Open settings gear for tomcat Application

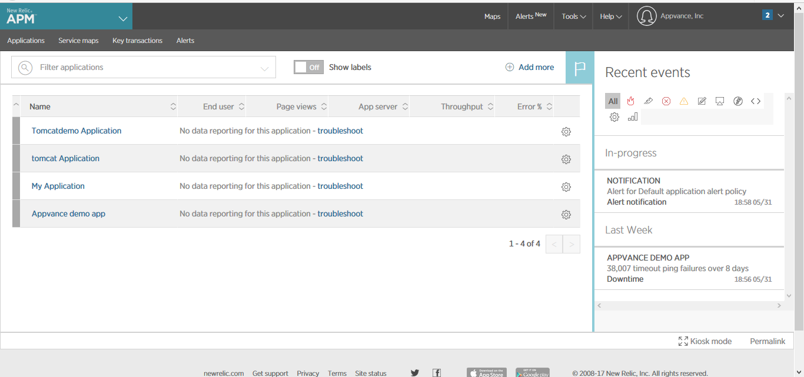(x=566, y=159)
